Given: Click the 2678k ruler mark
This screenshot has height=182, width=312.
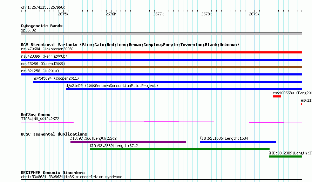Looking at the screenshot, I should (x=206, y=14).
